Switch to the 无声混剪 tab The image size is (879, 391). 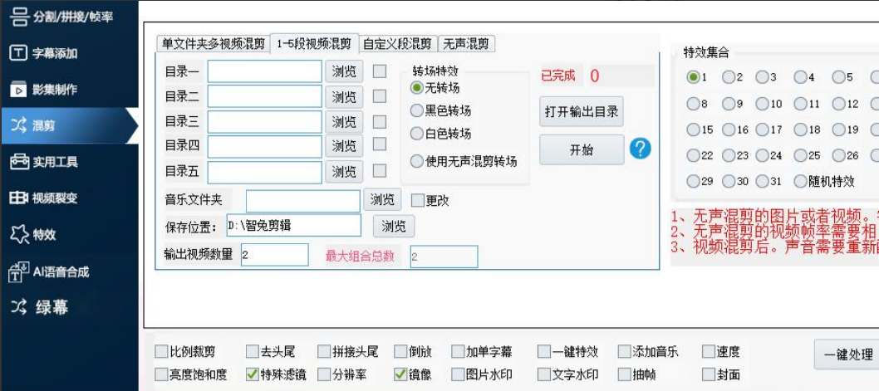(465, 44)
